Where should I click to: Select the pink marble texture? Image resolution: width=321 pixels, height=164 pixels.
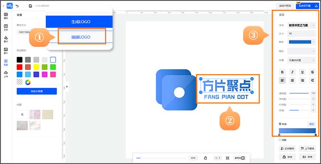(x=35, y=115)
